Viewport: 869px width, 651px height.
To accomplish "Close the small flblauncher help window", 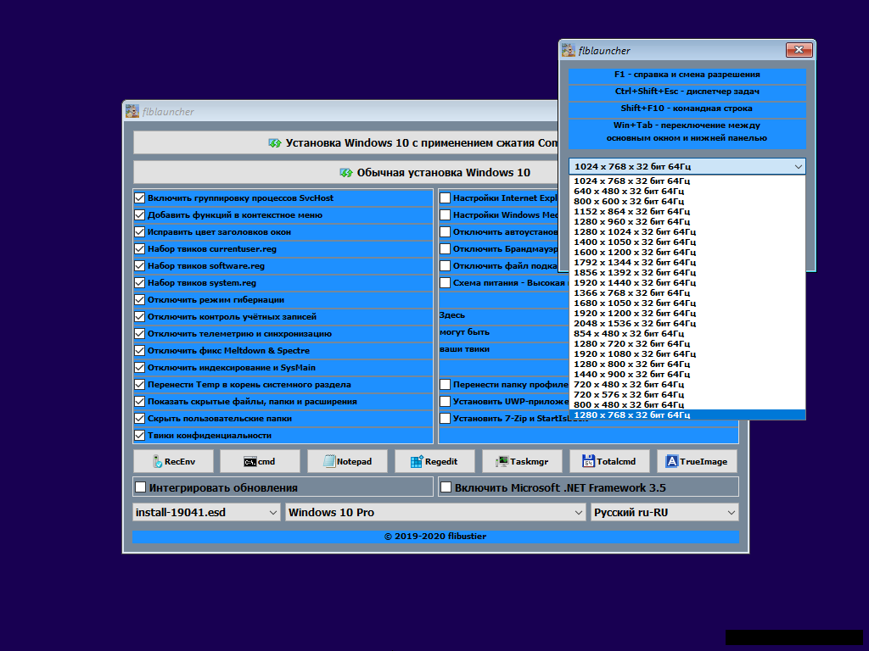I will tap(799, 50).
